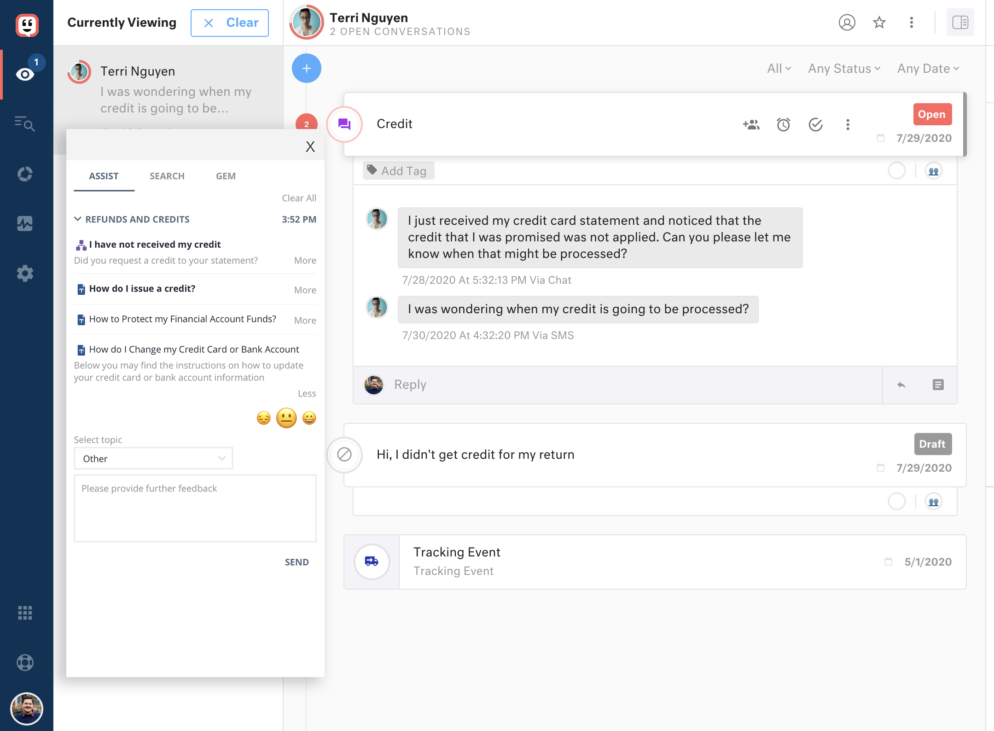Select the circle under the Draft conversation
Screen dimensions: 994x731
(x=896, y=501)
